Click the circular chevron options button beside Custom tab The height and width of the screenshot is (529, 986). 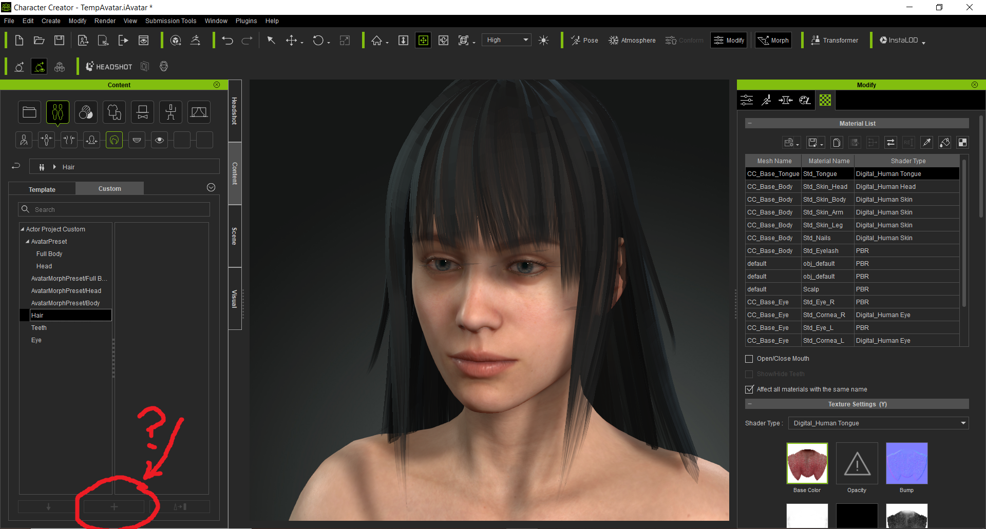211,187
